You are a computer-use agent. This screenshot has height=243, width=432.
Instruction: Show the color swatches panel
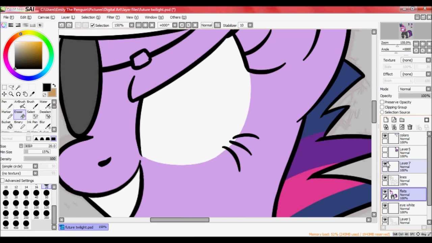point(33,25)
